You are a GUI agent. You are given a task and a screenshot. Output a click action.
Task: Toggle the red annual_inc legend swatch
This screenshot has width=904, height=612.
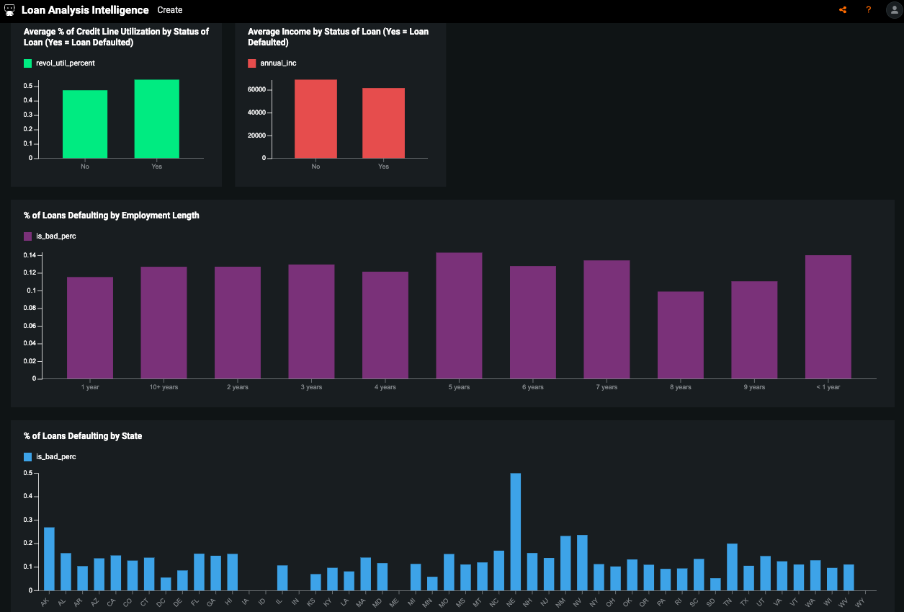coord(252,63)
